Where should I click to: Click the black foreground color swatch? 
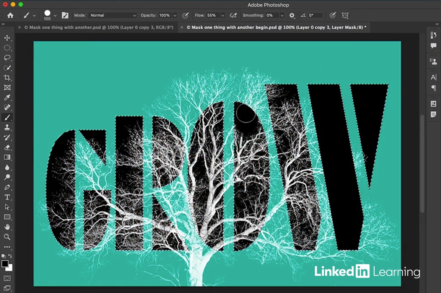click(5, 263)
